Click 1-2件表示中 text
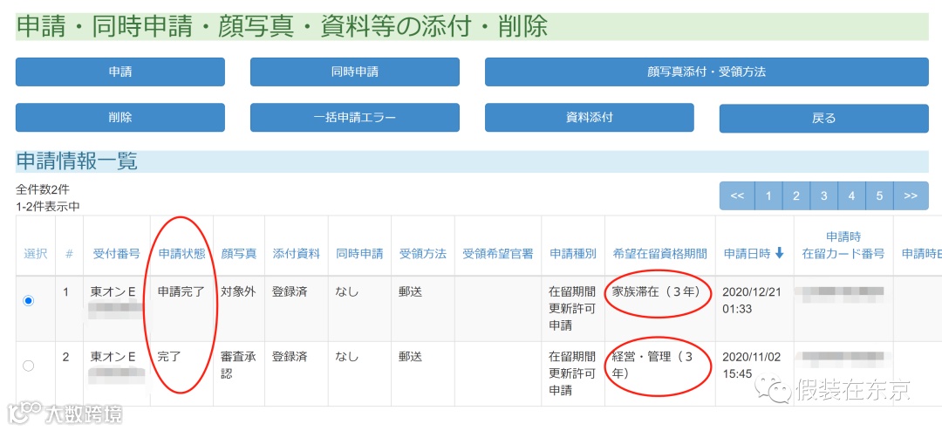The height and width of the screenshot is (431, 942). pyautogui.click(x=48, y=206)
